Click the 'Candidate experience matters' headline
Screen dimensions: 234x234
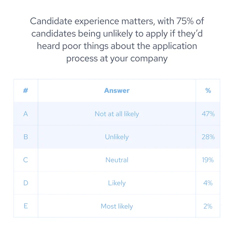[117, 40]
